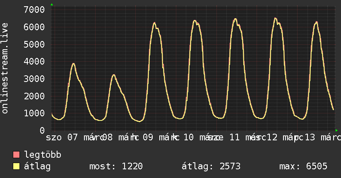Click the yellow átlag legend color swatch

tap(16, 166)
